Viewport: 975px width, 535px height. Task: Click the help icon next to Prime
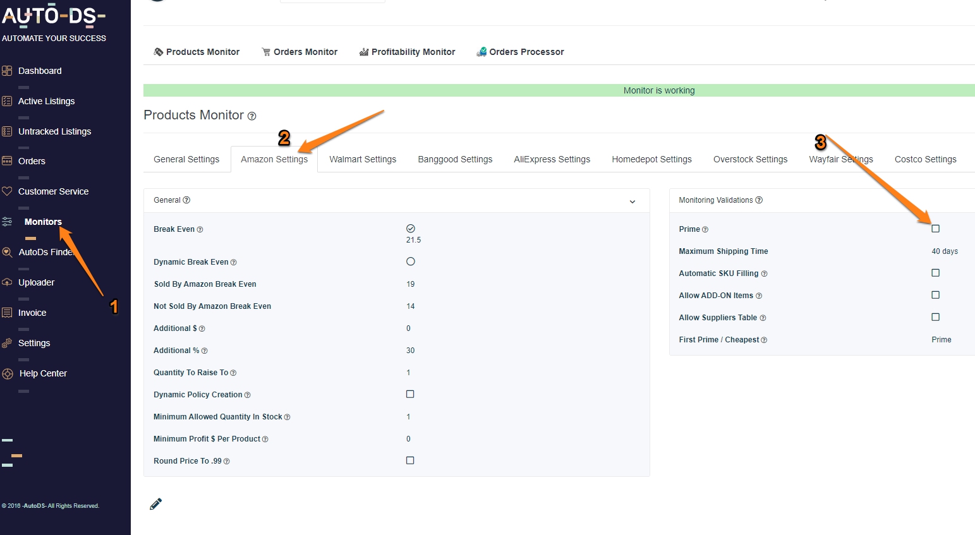pyautogui.click(x=705, y=230)
